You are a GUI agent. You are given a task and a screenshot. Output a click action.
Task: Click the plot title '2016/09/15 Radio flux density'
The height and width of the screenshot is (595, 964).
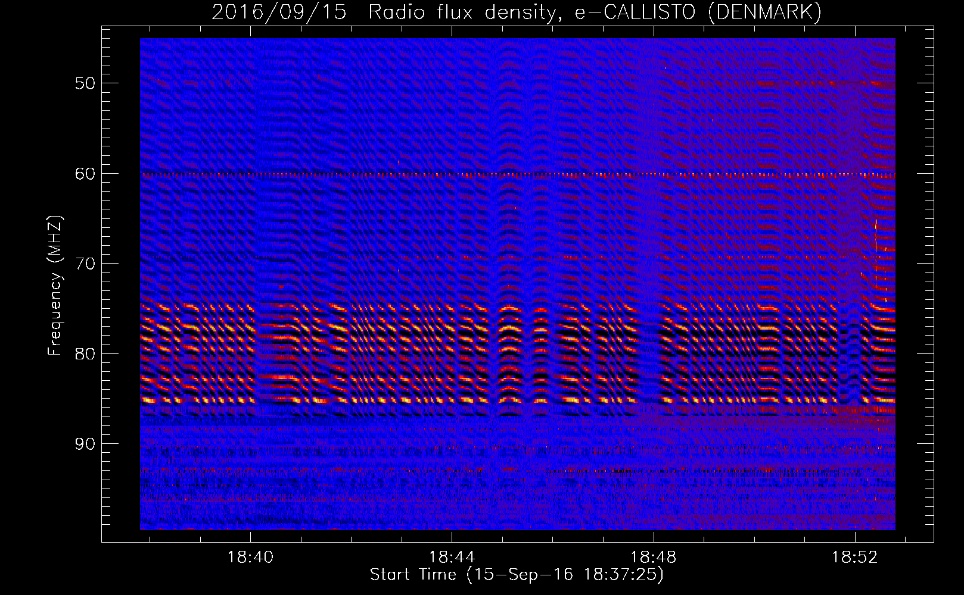coord(517,12)
